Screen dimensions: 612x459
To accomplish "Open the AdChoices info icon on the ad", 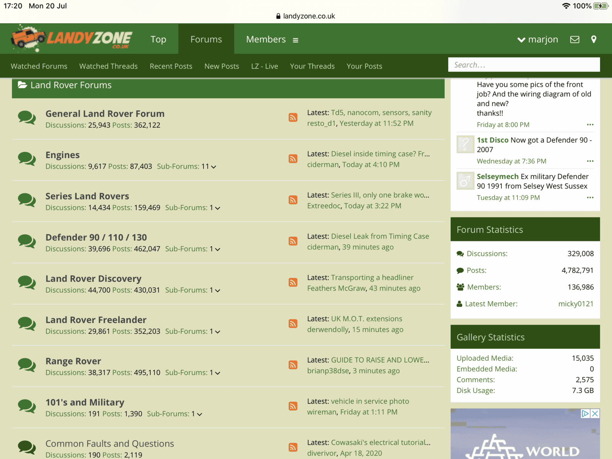I will [x=585, y=413].
